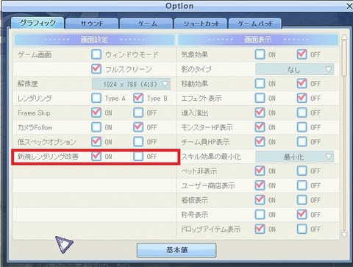Set ペット非表示 to ON

pos(260,171)
